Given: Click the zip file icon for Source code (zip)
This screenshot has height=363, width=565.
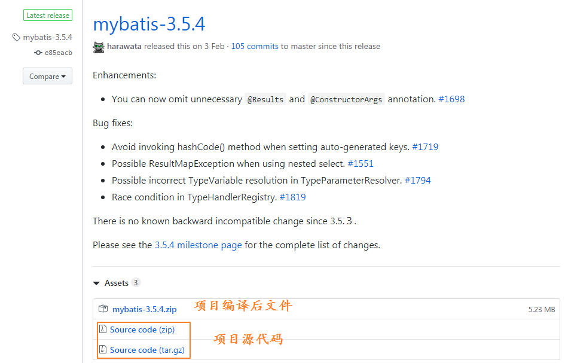Looking at the screenshot, I should (103, 329).
